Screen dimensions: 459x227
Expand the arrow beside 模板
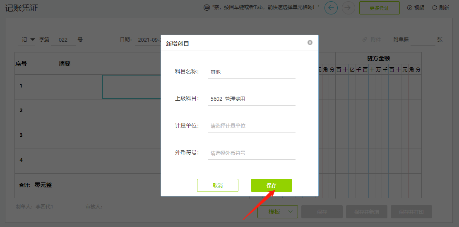tap(291, 212)
